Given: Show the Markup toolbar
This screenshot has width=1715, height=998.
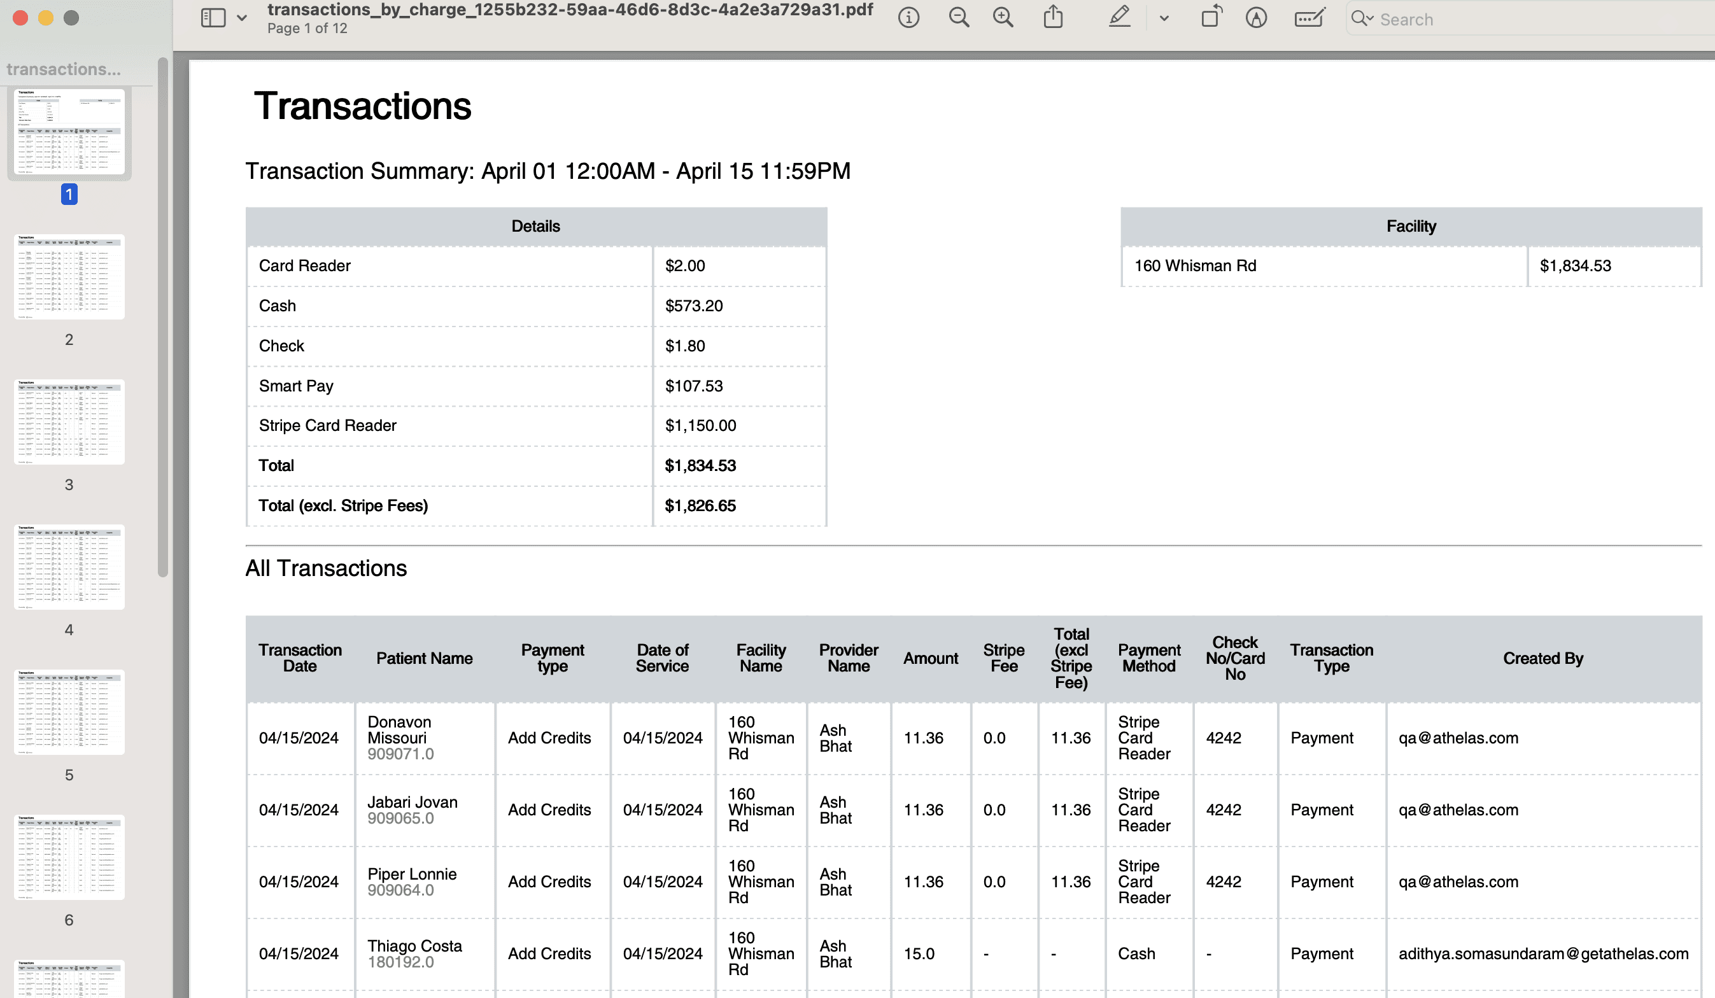Looking at the screenshot, I should [x=1256, y=18].
